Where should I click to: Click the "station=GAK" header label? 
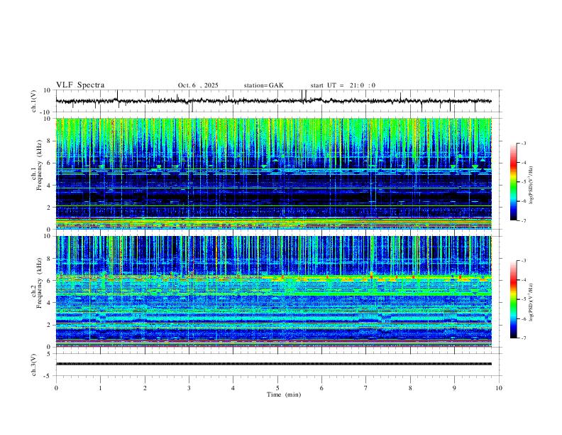click(263, 85)
